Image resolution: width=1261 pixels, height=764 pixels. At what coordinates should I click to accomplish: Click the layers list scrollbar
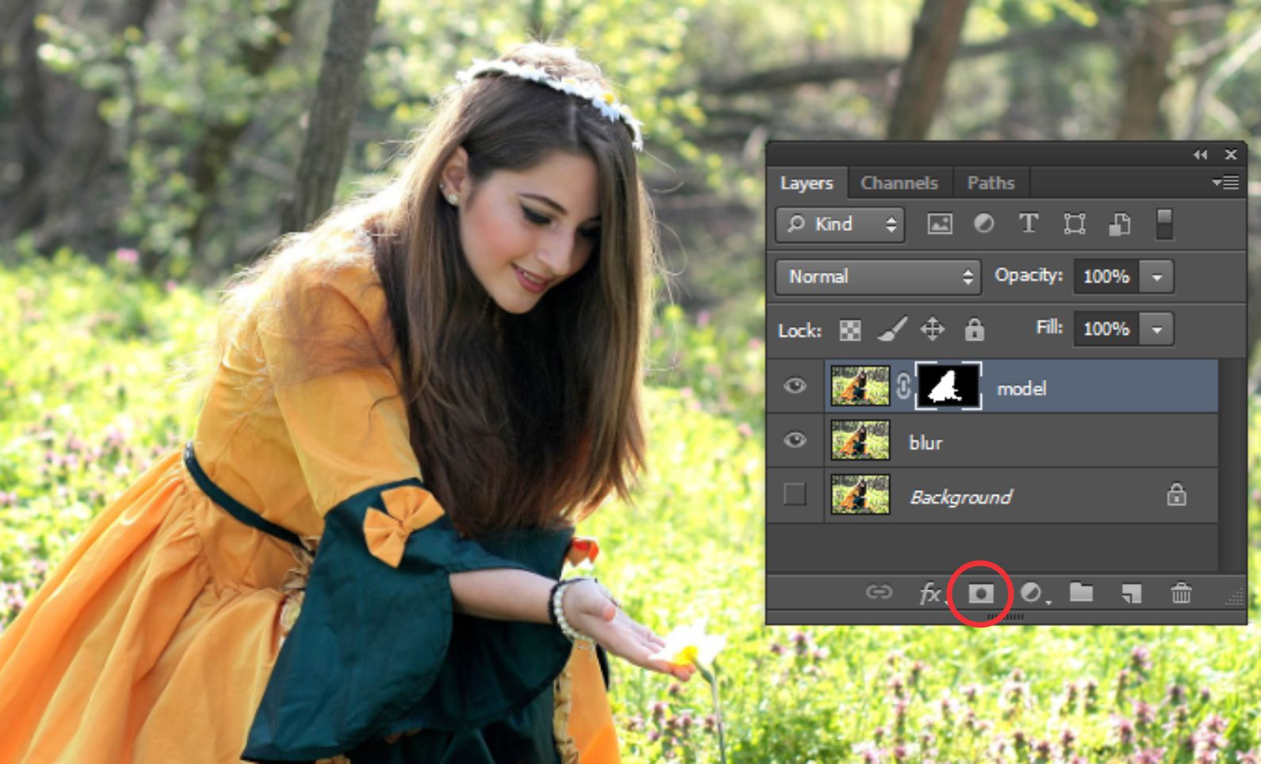[1232, 465]
